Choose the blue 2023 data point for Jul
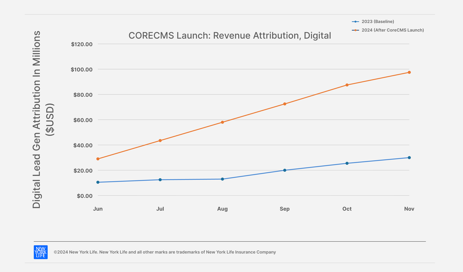The image size is (463, 272). pos(160,180)
